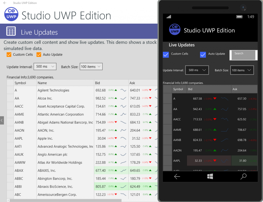Toggle Custom Cells checkbox in the desktop app
The width and height of the screenshot is (263, 202).
click(x=9, y=55)
